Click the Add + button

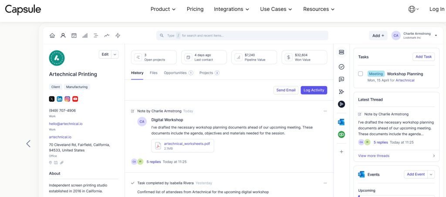pyautogui.click(x=378, y=36)
